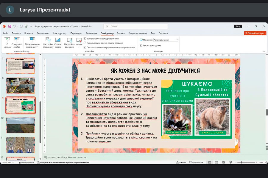Toggle Режим докладчика checkbox
268x178 pixels.
tap(141, 45)
